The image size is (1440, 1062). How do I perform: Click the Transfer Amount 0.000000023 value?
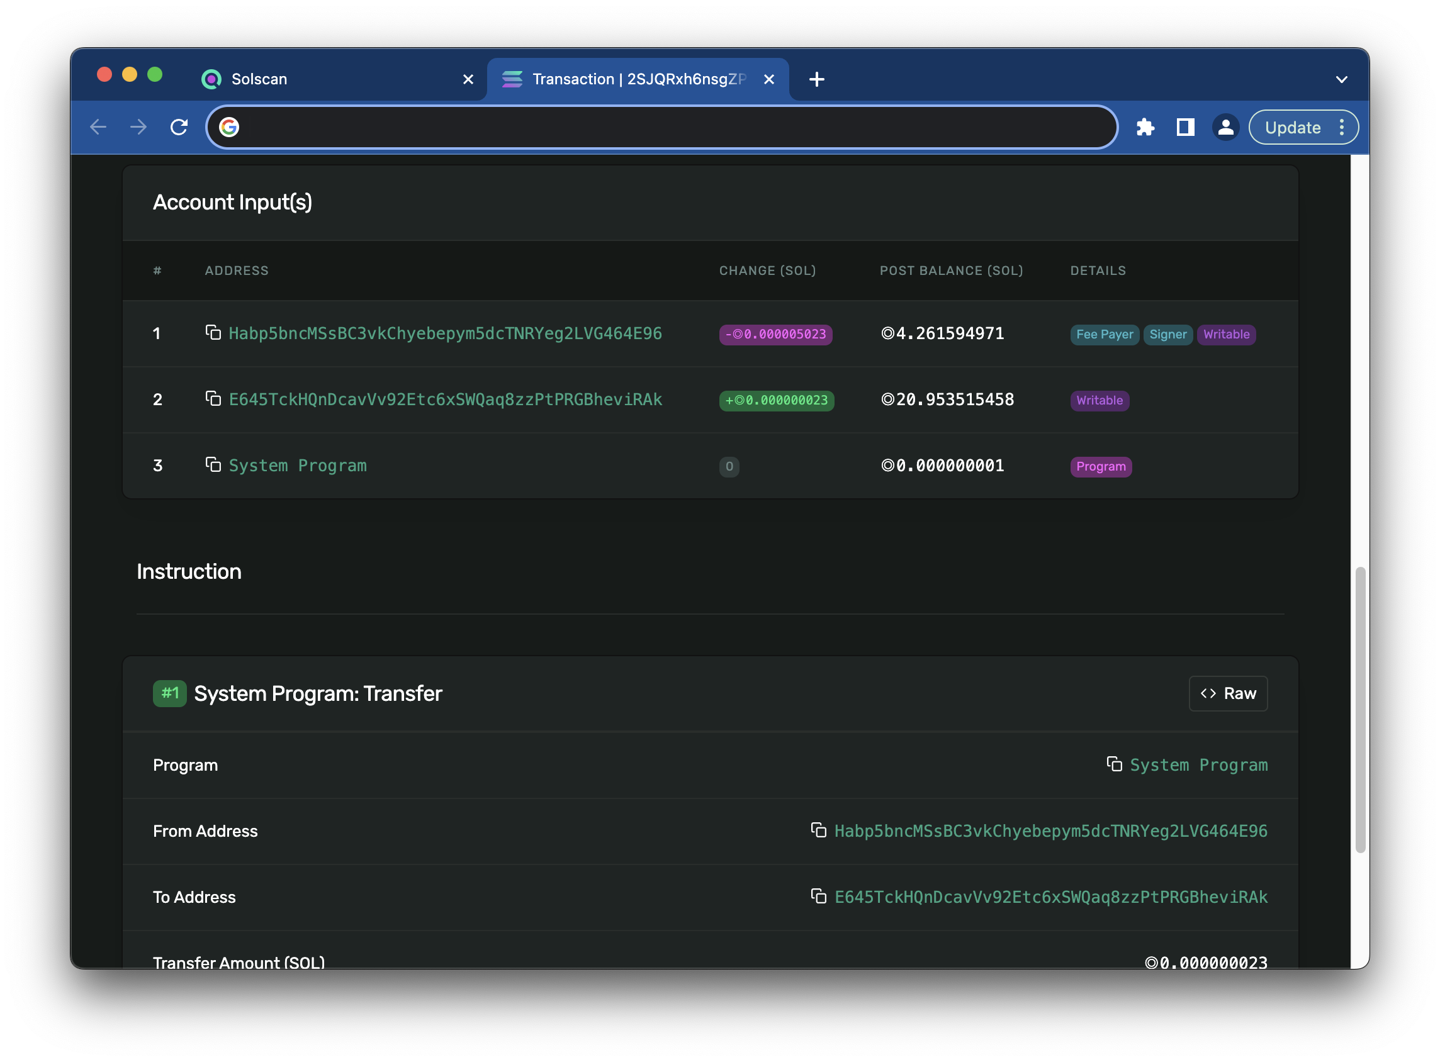tap(1207, 963)
